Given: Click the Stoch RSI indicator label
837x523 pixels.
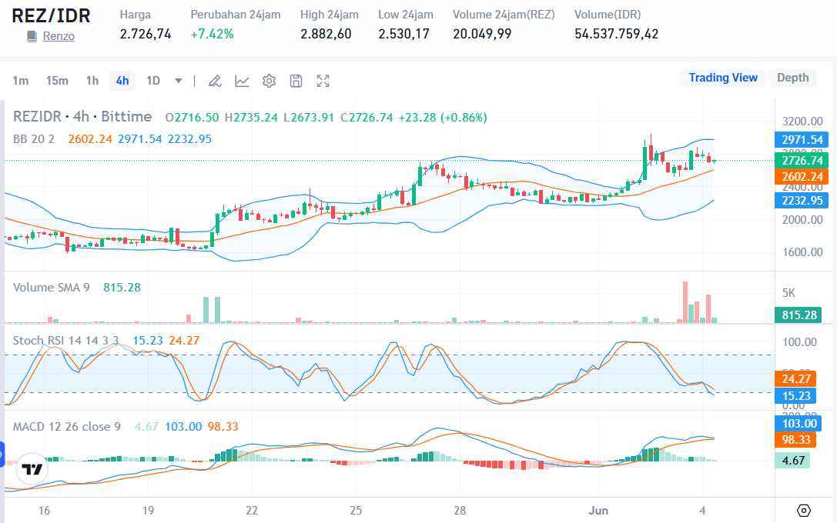Looking at the screenshot, I should click(x=62, y=340).
